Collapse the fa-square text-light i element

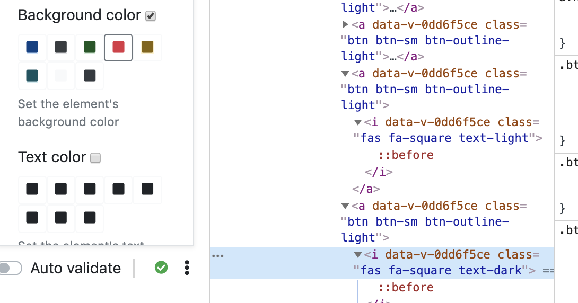point(357,122)
